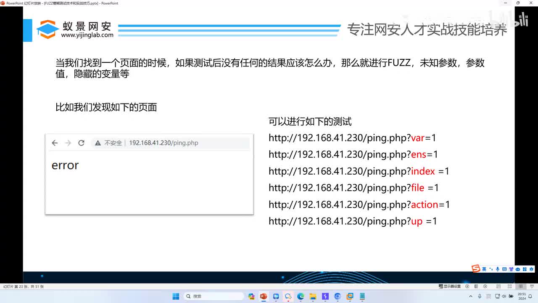Go to previous slide via status bar arrow
The height and width of the screenshot is (303, 538).
(467, 287)
